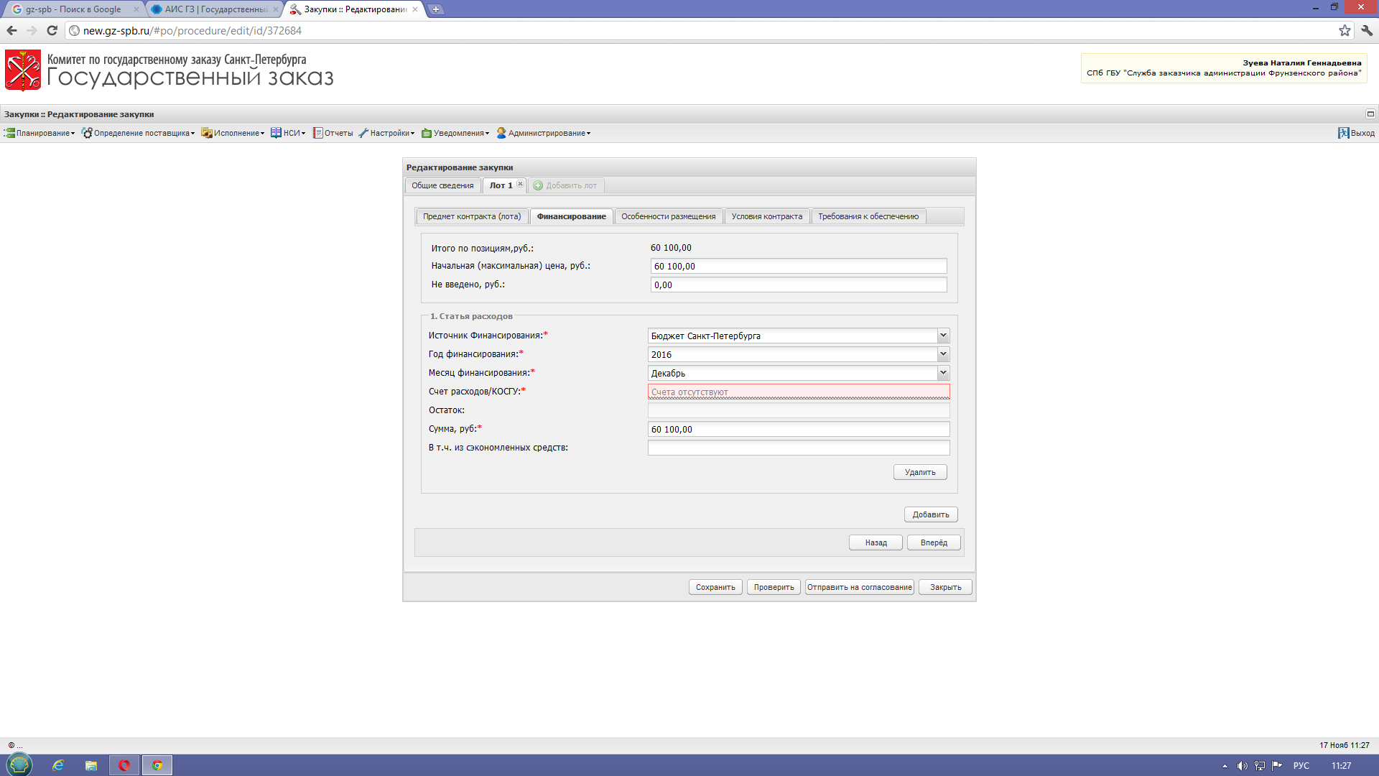Collapse the panel using top-right toggle icon

(x=1370, y=114)
